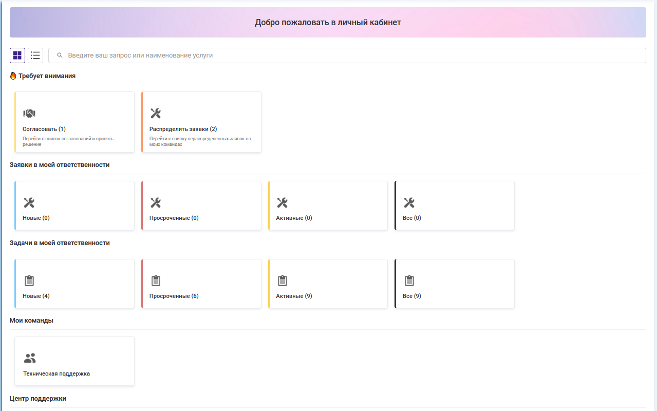
Task: Open all requests Все (0) card
Action: pos(454,206)
